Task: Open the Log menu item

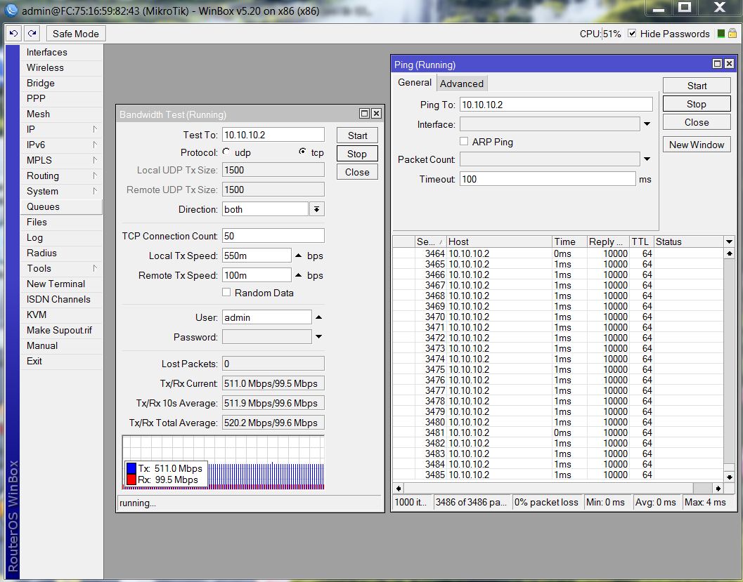Action: pyautogui.click(x=62, y=237)
